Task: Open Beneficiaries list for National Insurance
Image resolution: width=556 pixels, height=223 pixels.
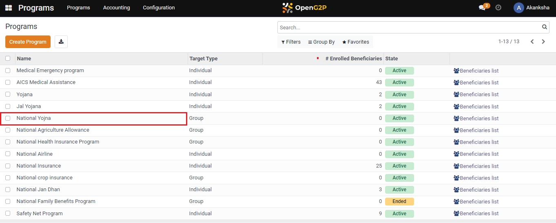Action: (476, 166)
